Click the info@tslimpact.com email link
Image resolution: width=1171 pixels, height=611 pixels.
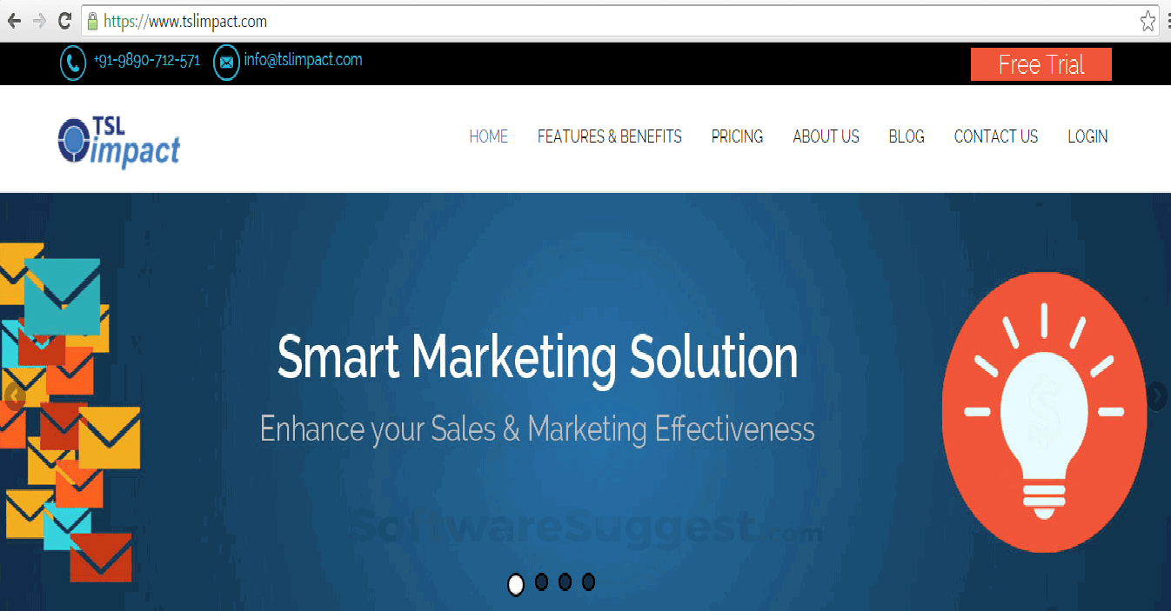[303, 60]
